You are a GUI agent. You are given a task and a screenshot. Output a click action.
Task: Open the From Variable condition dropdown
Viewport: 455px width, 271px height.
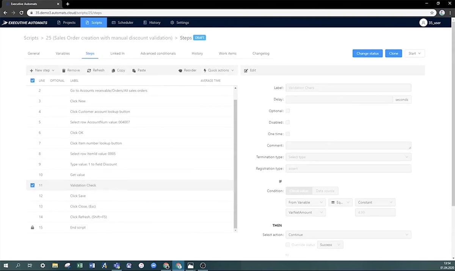305,202
